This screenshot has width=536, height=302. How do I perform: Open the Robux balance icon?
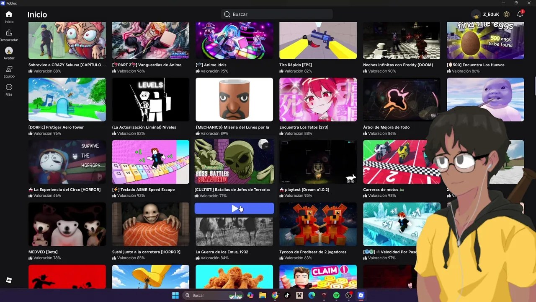(x=507, y=14)
